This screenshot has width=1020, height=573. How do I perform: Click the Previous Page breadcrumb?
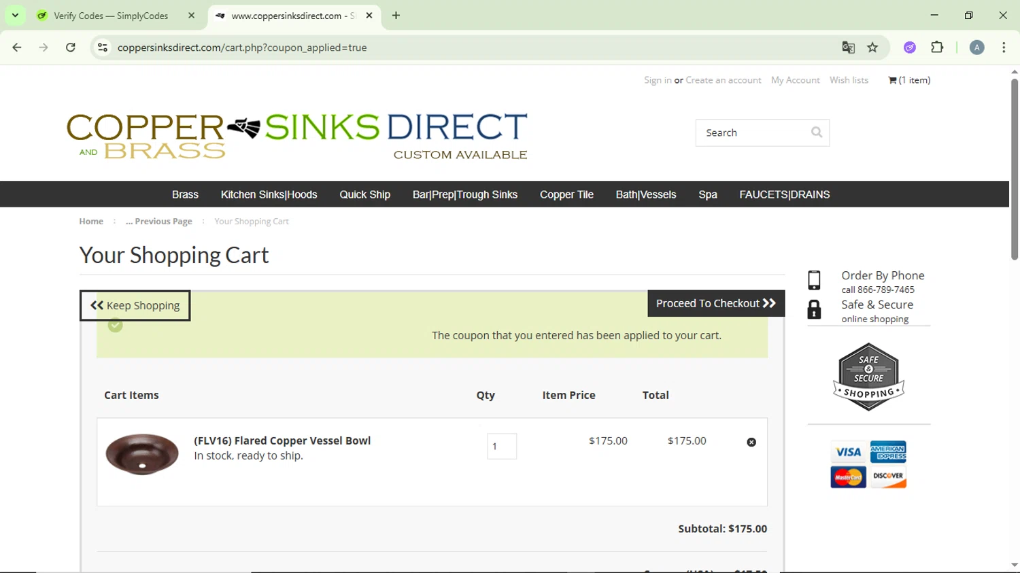point(158,222)
